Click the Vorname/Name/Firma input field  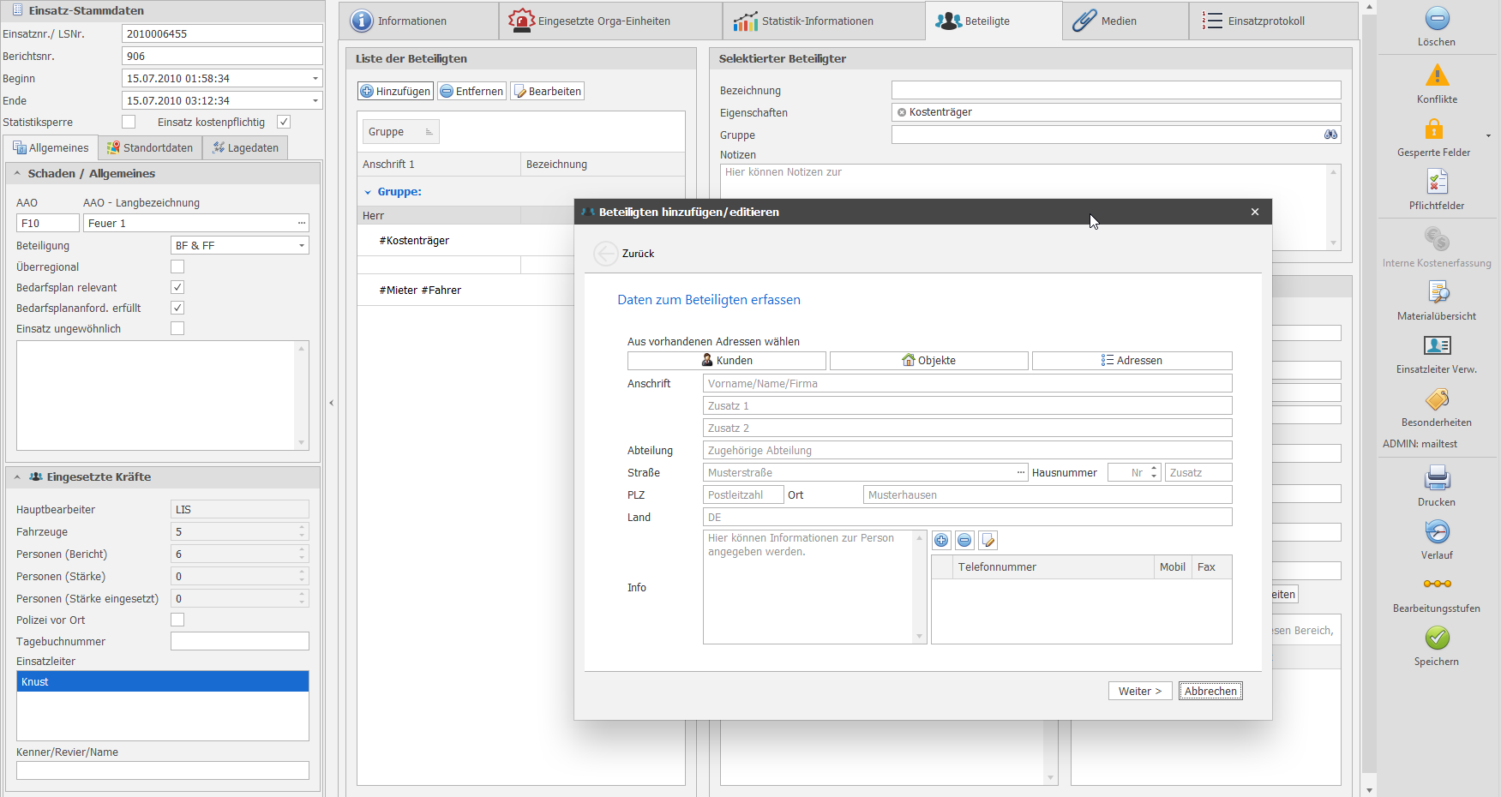click(x=966, y=384)
